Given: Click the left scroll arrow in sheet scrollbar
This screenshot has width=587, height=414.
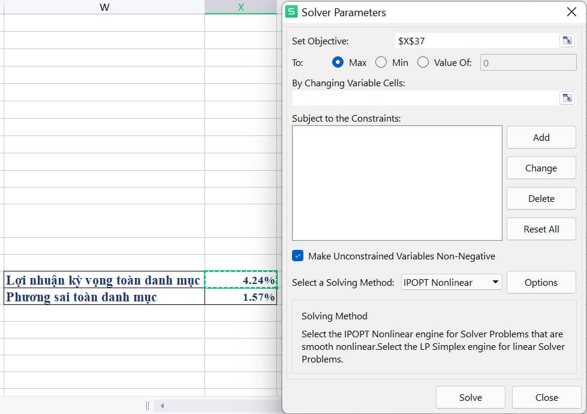Looking at the screenshot, I should tap(162, 406).
